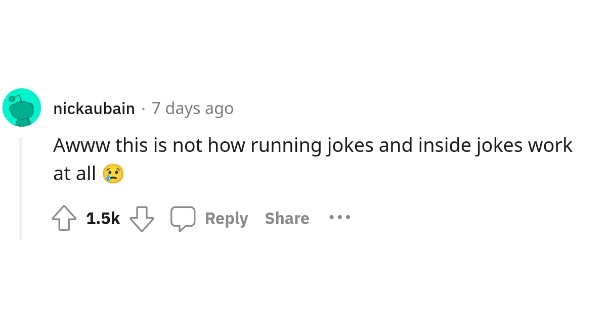This screenshot has width=607, height=318.
Task: Click the speech bubble reply icon
Action: 183,218
